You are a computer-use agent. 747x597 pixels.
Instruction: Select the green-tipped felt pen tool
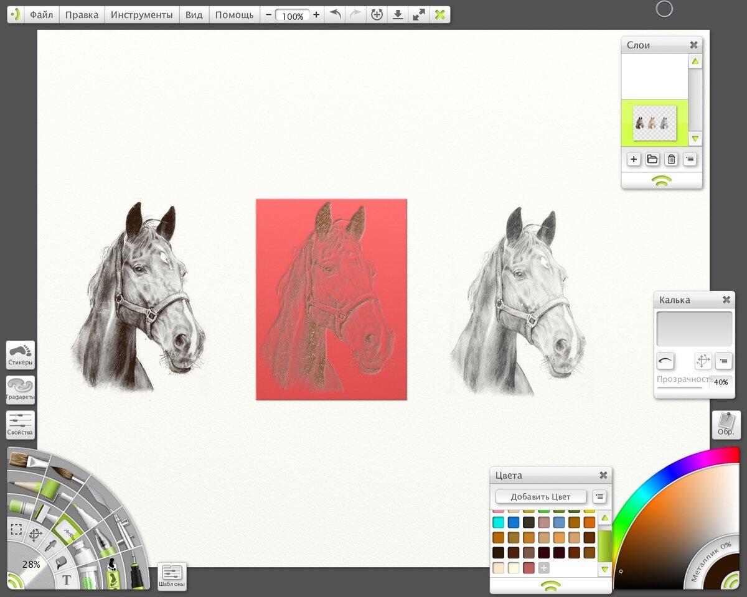coord(86,516)
